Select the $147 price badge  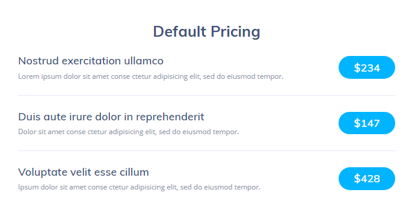pyautogui.click(x=366, y=123)
